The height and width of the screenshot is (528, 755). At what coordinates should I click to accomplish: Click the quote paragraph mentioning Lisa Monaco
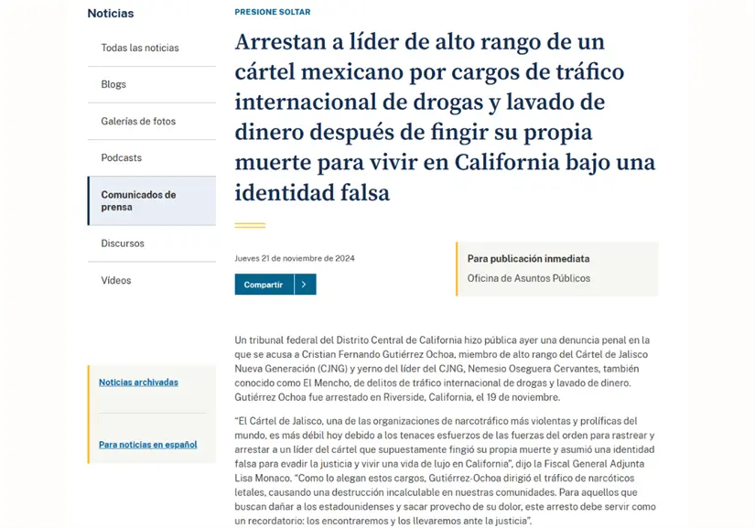(x=445, y=470)
